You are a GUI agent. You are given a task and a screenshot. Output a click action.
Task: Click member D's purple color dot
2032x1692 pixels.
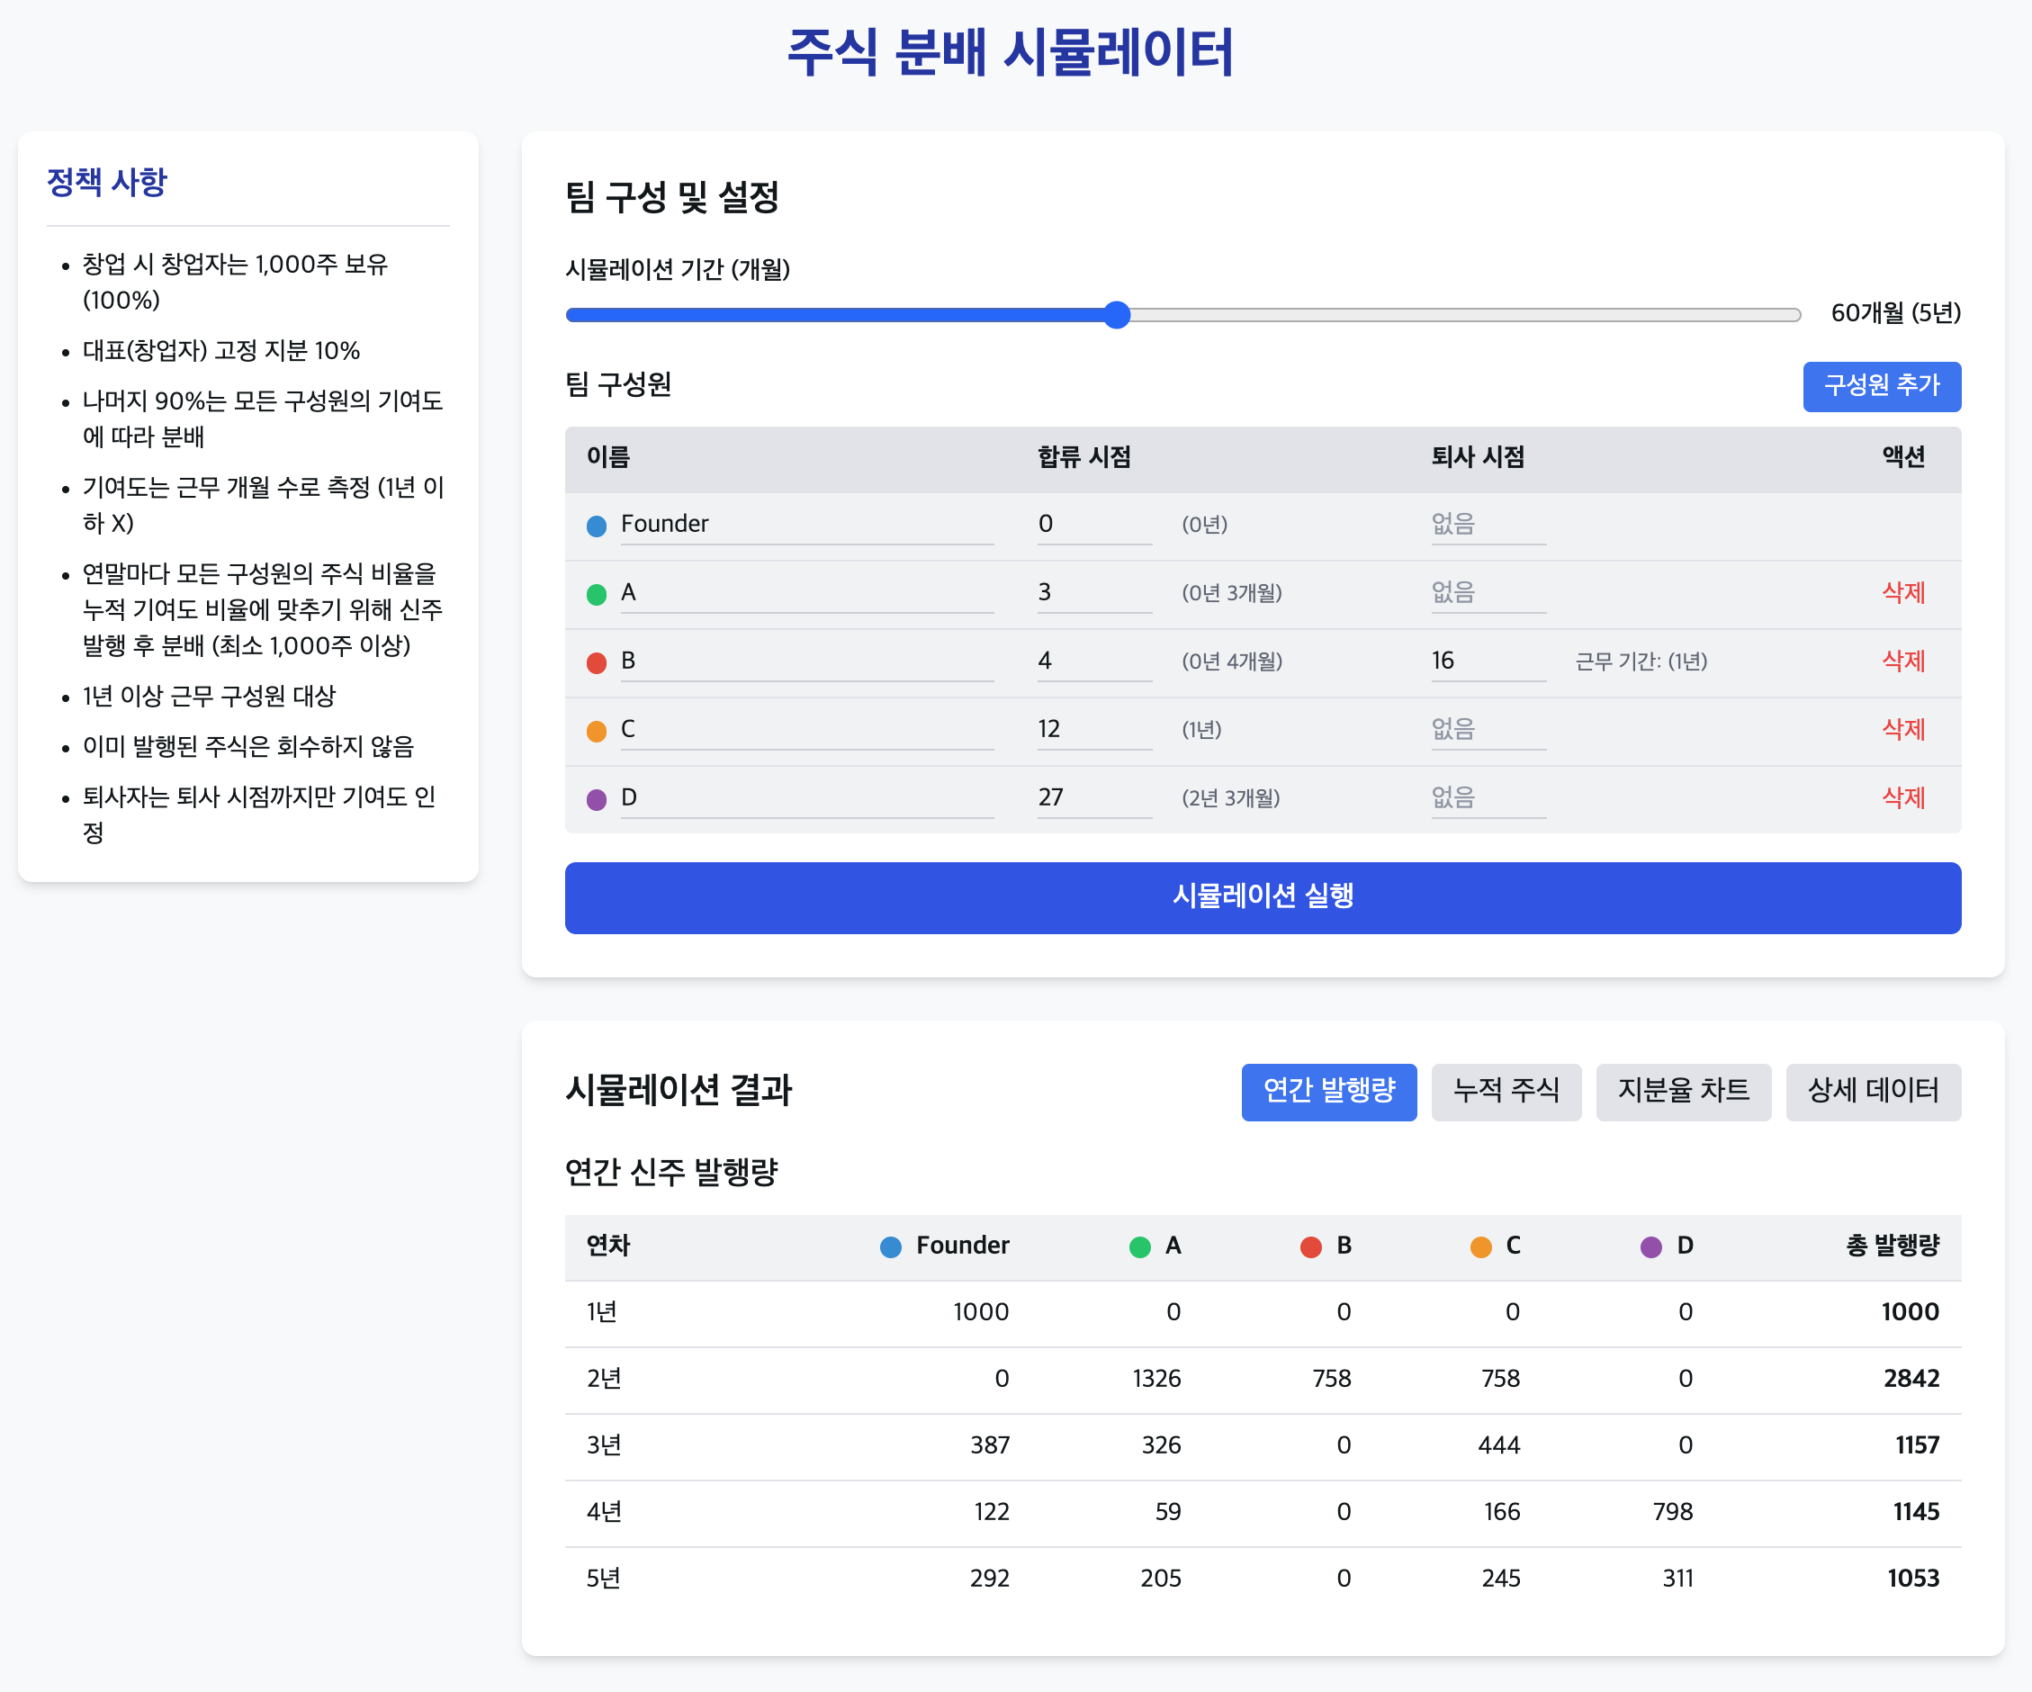[x=596, y=799]
